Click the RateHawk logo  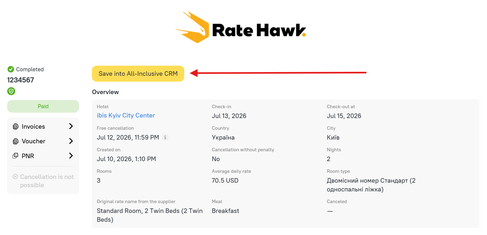pyautogui.click(x=241, y=27)
